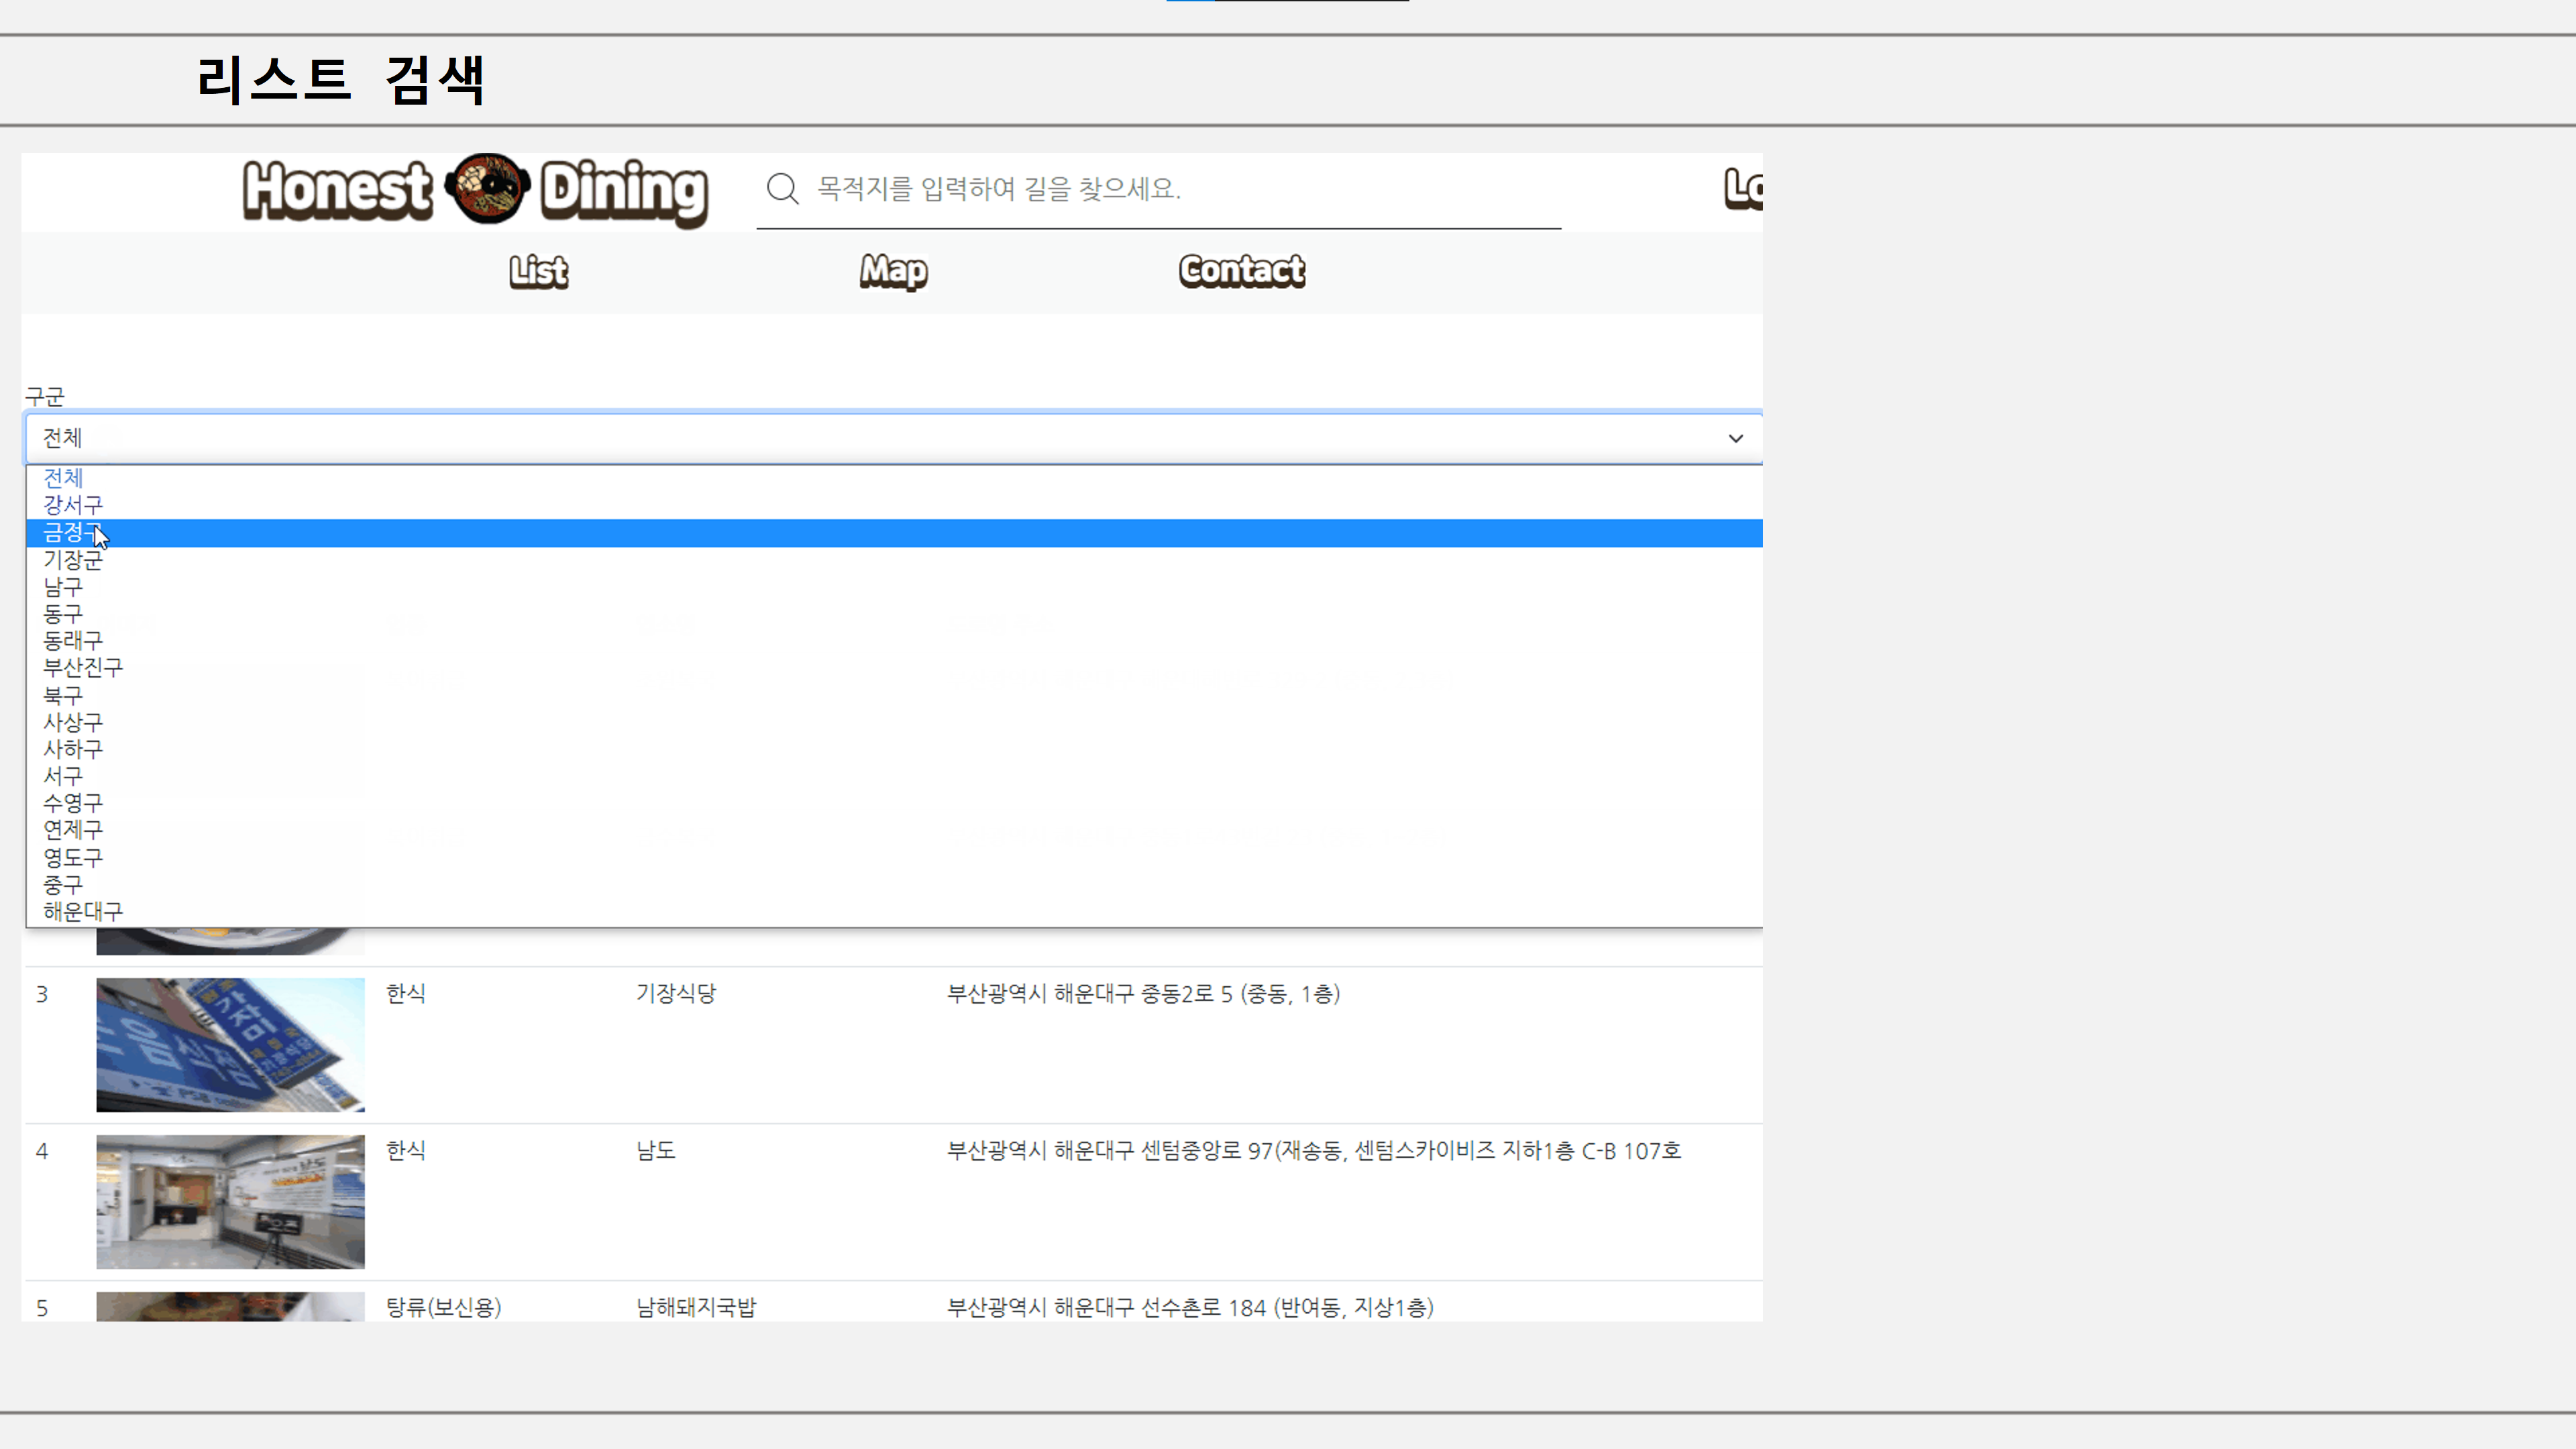Image resolution: width=2576 pixels, height=1449 pixels.
Task: Go to the List view
Action: click(x=538, y=272)
